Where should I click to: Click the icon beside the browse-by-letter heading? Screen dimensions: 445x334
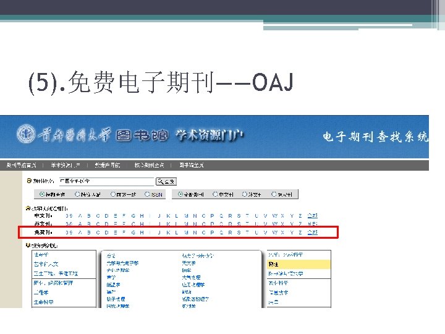coord(28,208)
